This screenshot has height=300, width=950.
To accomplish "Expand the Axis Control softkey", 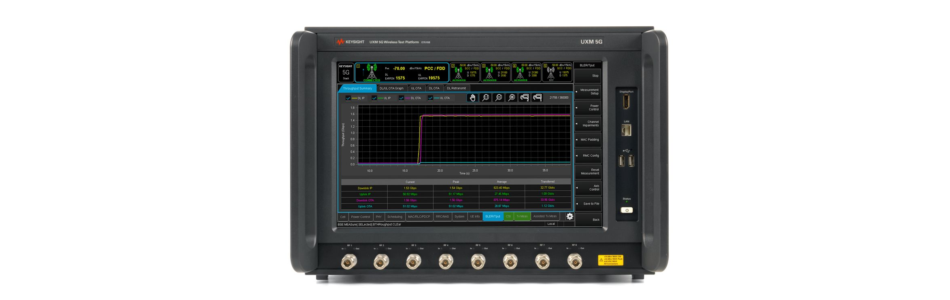I will click(x=588, y=187).
